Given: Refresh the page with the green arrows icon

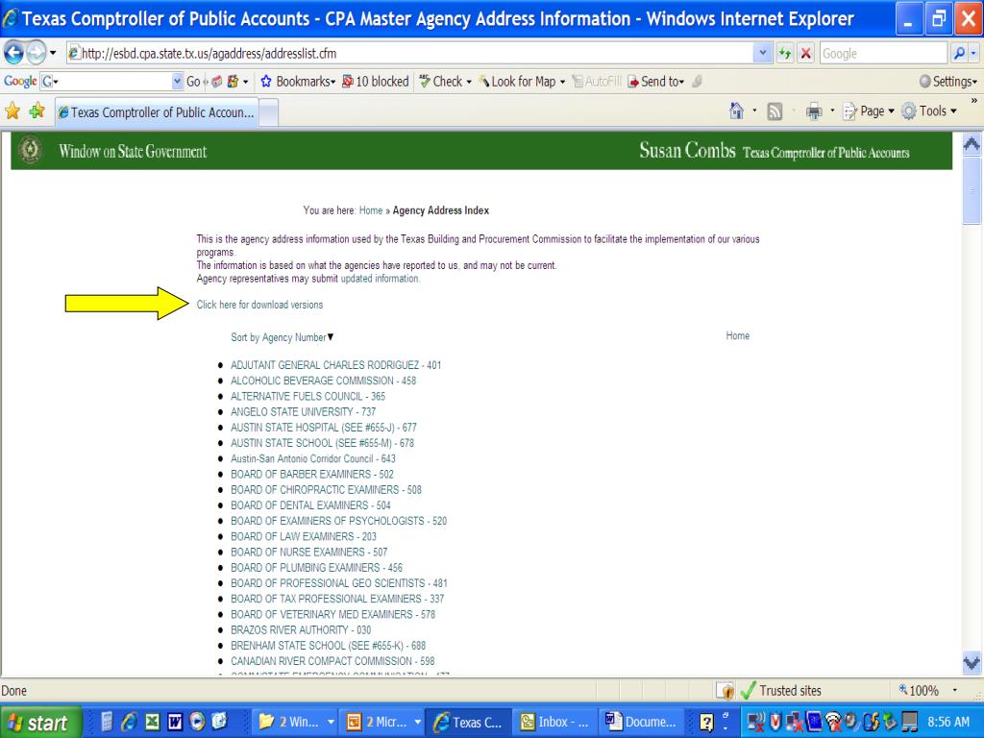Looking at the screenshot, I should (x=784, y=54).
